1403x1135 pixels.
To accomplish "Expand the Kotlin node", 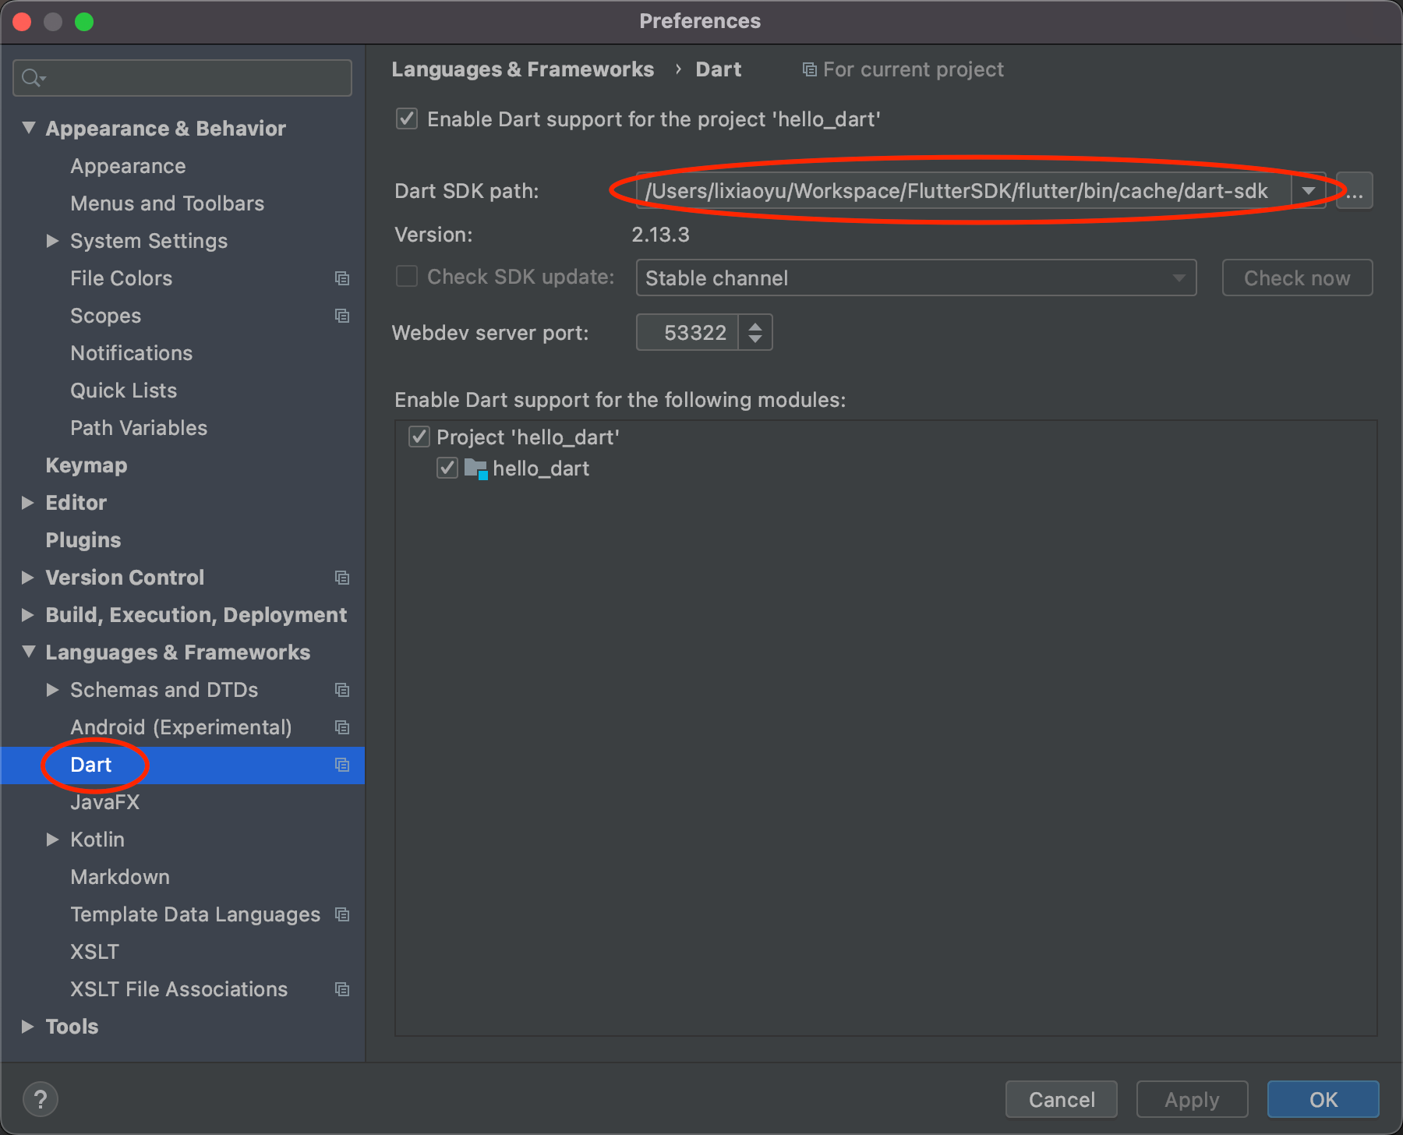I will [x=52, y=840].
